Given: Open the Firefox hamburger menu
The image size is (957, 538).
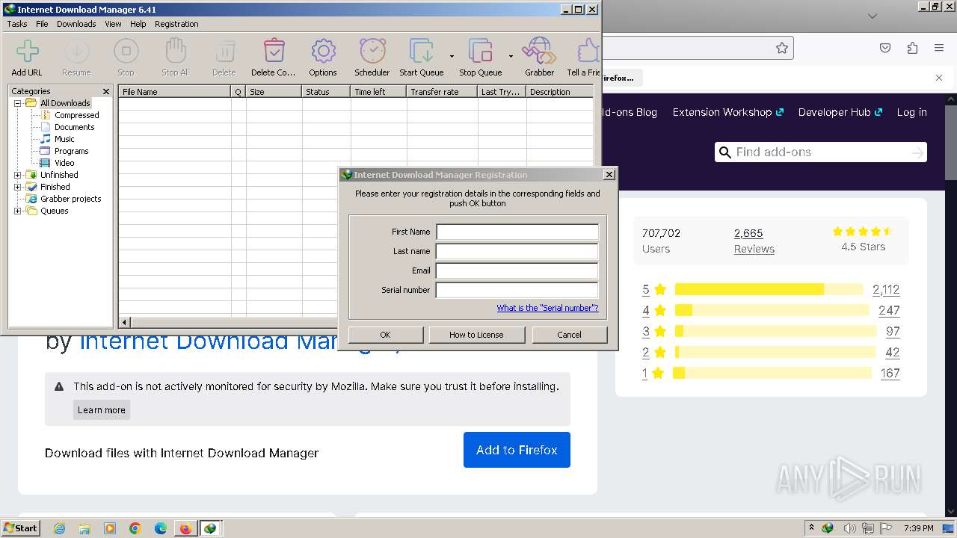Looking at the screenshot, I should (x=939, y=48).
